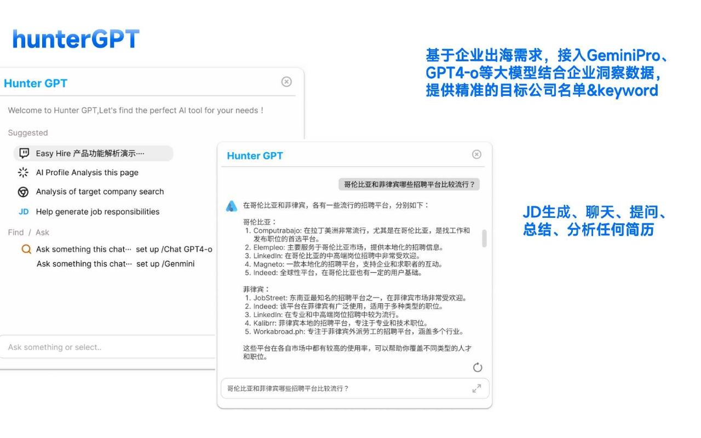Image resolution: width=701 pixels, height=438 pixels.
Task: Regenerate the response with the refresh icon
Action: tap(478, 367)
